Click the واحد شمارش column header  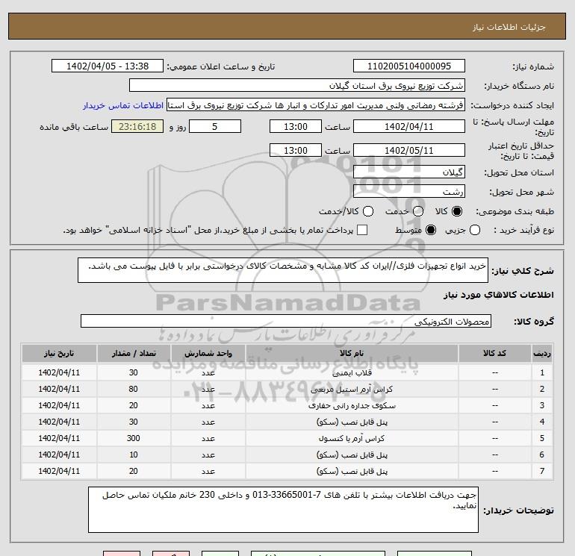[208, 353]
